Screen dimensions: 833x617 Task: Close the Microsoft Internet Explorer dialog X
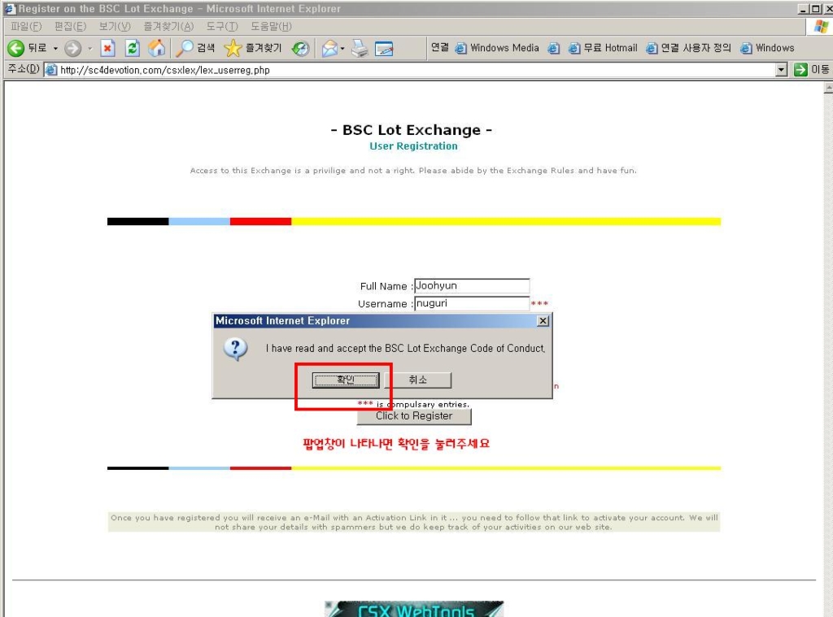[x=543, y=321]
